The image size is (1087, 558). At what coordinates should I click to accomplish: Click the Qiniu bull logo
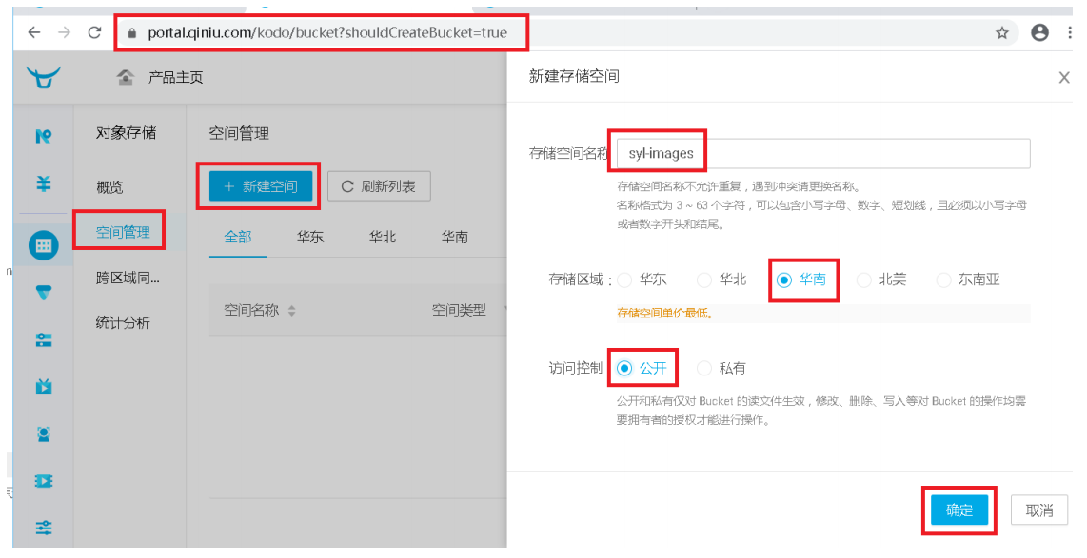pyautogui.click(x=43, y=77)
